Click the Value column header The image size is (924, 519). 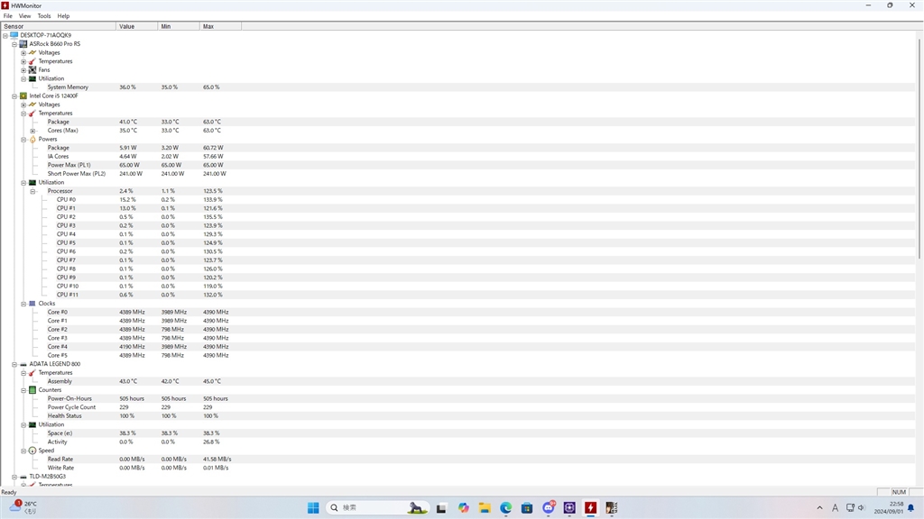point(137,26)
